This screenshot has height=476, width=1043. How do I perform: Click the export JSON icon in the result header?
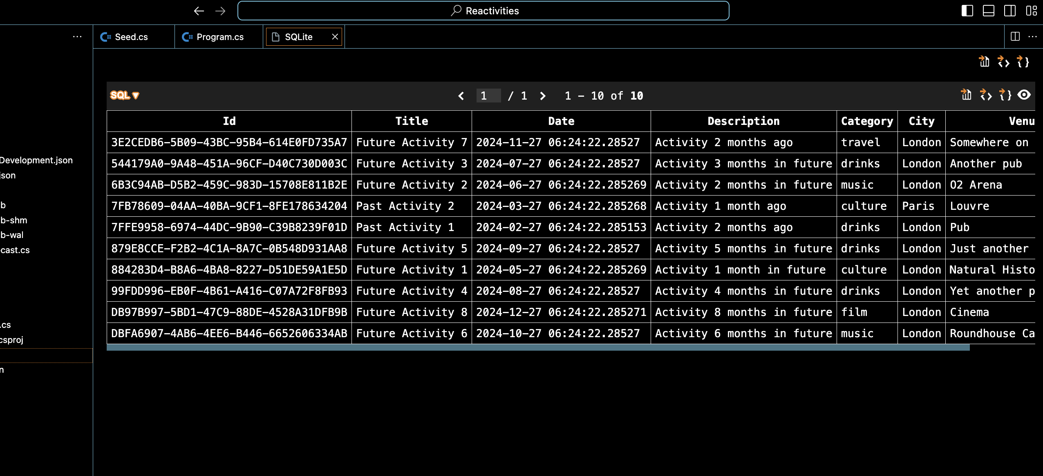click(x=1005, y=95)
